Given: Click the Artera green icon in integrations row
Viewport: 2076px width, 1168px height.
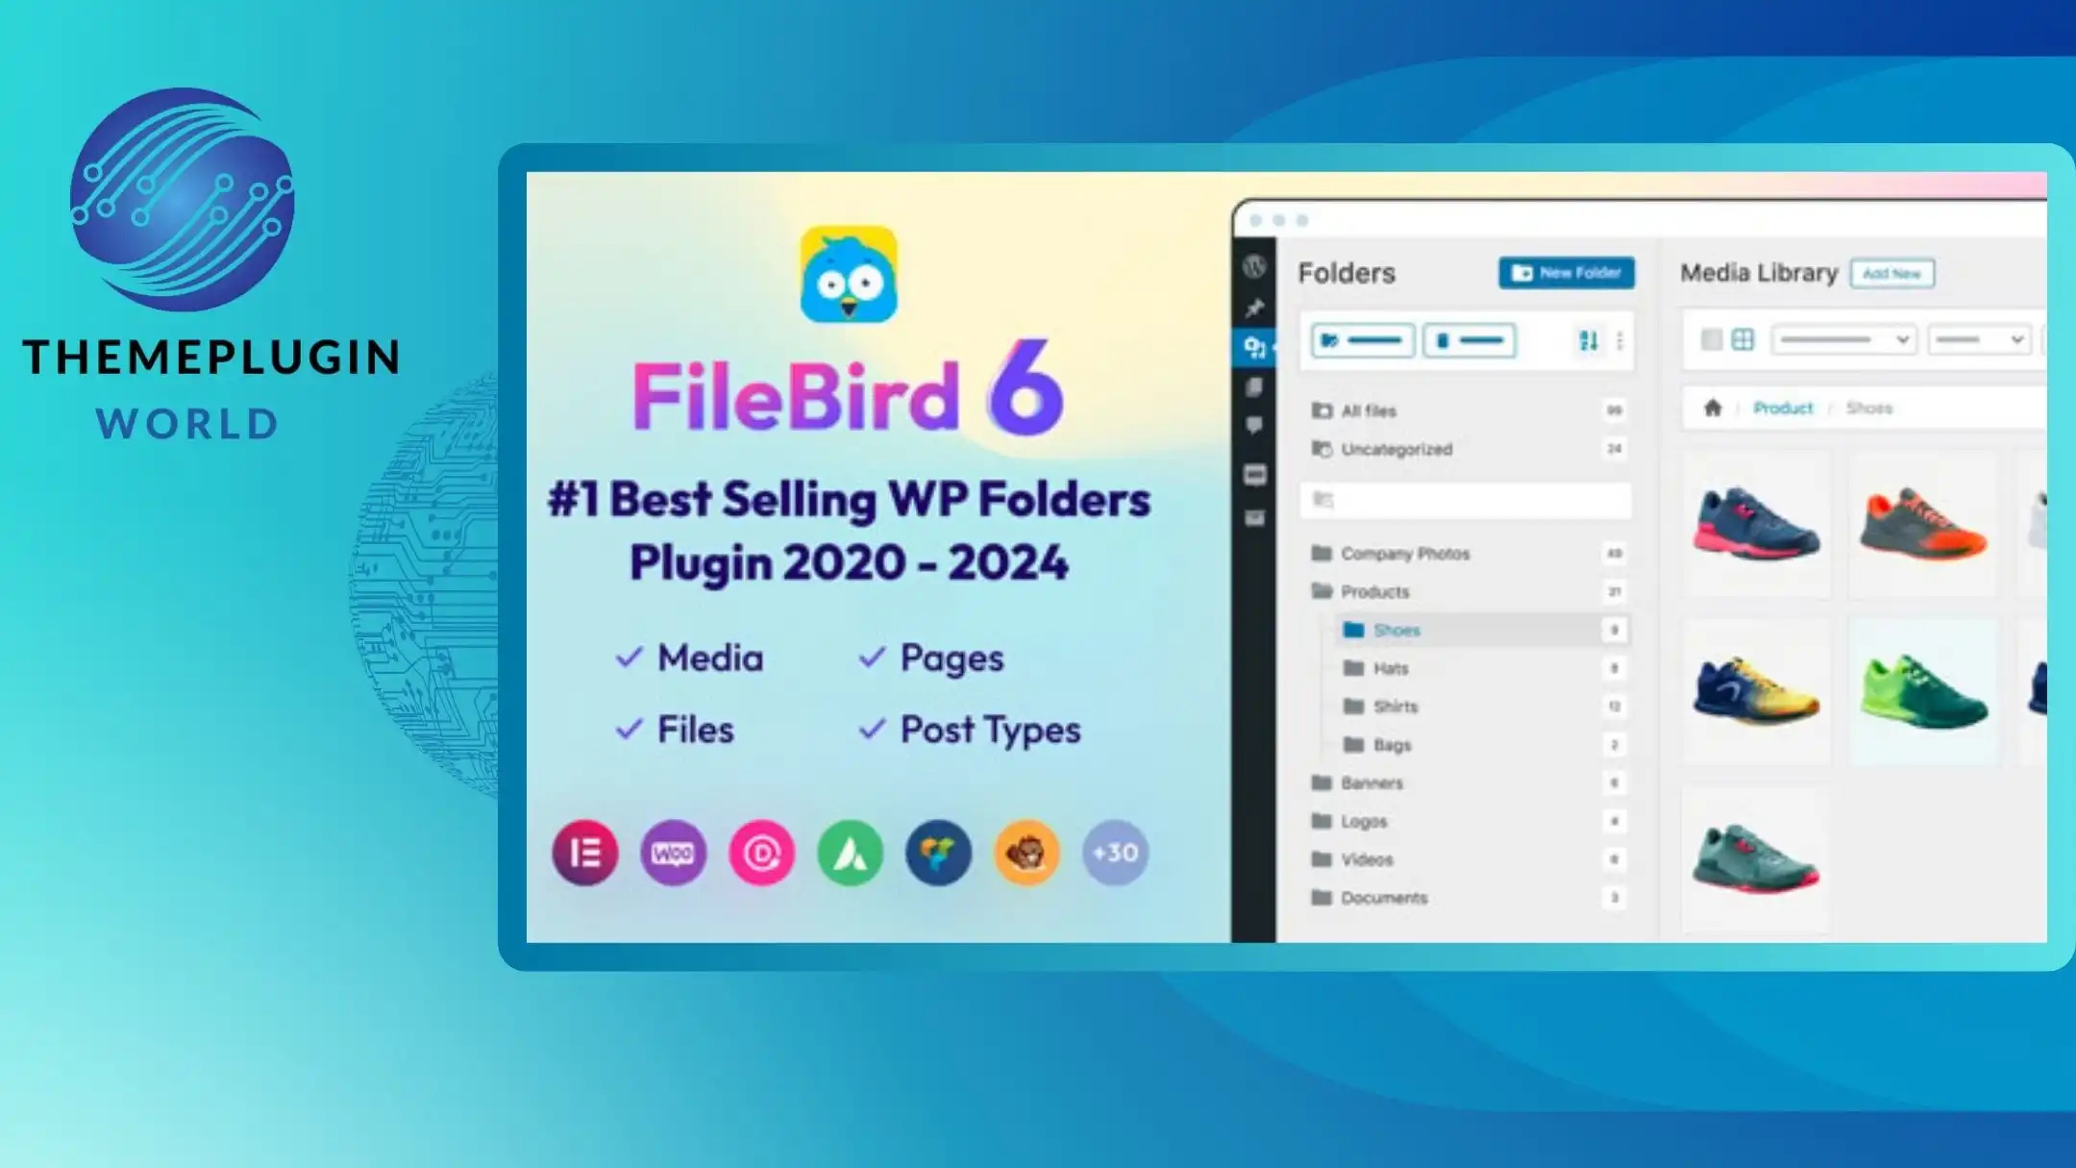Looking at the screenshot, I should point(850,853).
